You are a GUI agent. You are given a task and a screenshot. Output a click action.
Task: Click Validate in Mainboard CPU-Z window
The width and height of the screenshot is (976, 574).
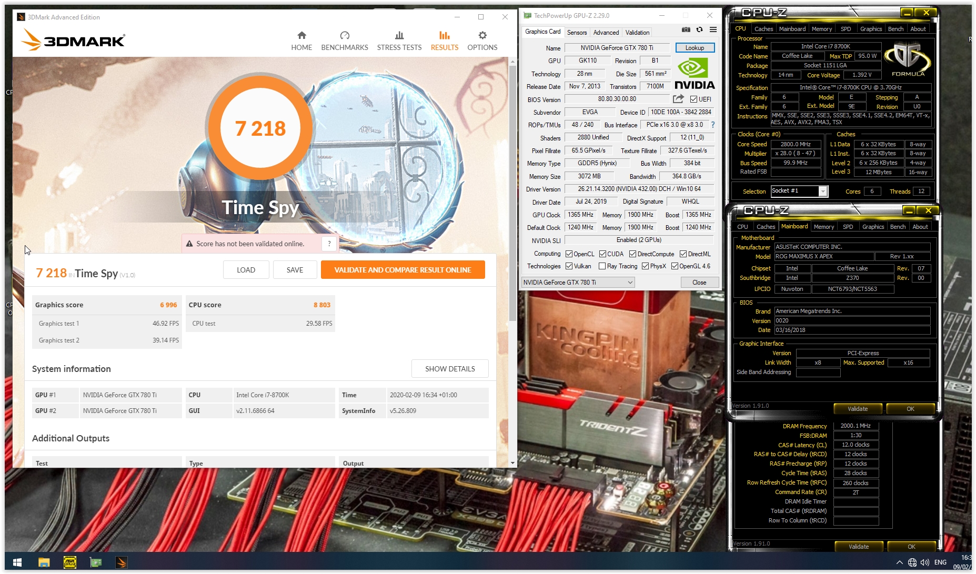click(x=858, y=409)
